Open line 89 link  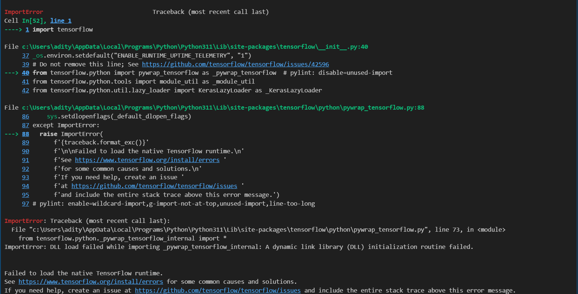point(25,142)
